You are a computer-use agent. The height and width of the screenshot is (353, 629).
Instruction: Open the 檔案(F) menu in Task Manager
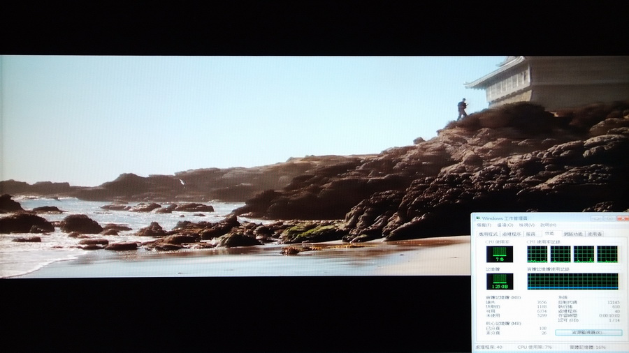coord(484,225)
